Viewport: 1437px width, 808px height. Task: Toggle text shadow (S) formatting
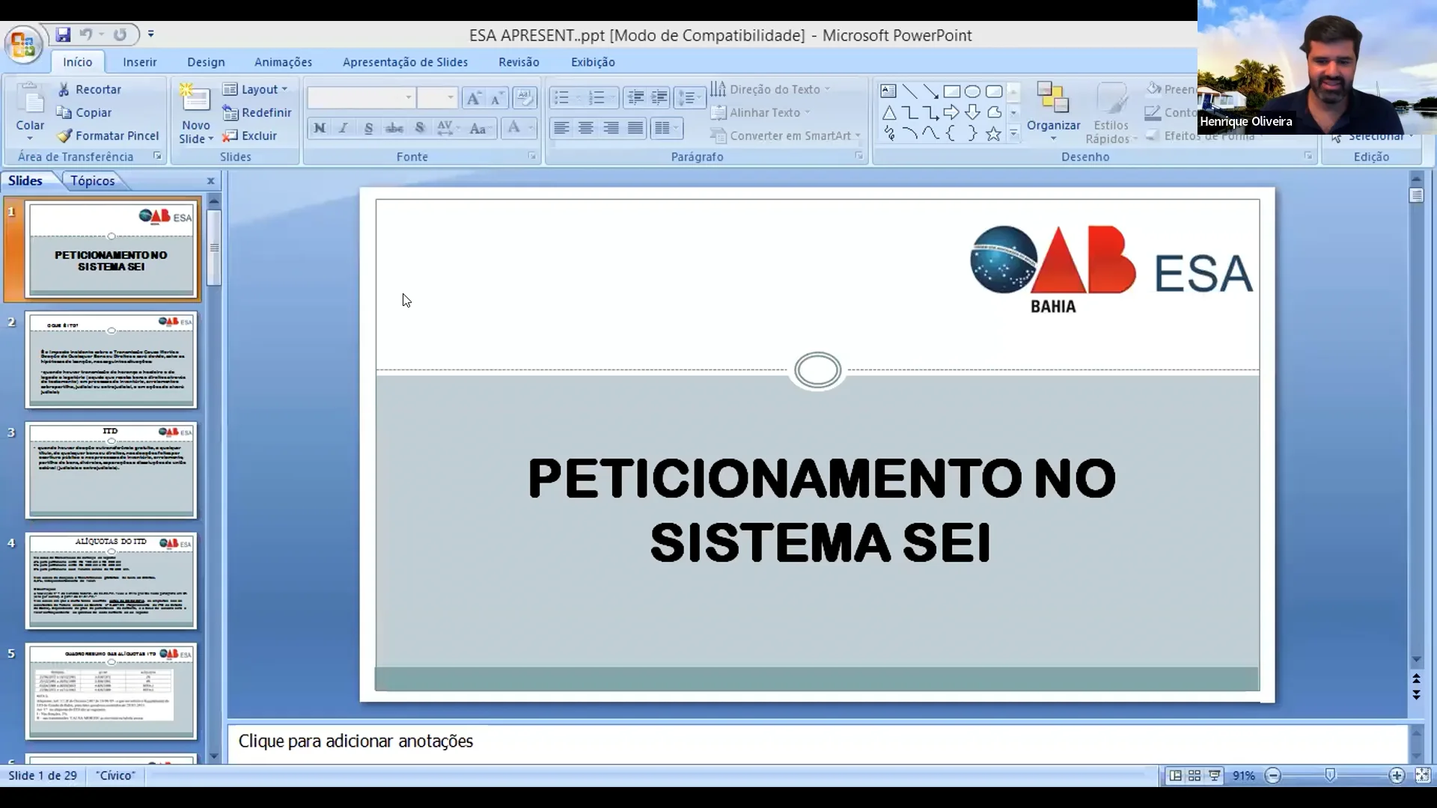[x=420, y=128]
